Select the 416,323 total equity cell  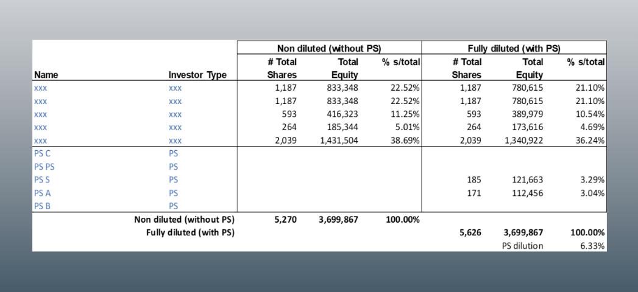(342, 114)
